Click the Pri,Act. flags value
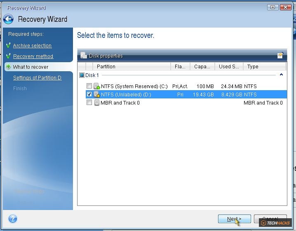The height and width of the screenshot is (231, 296). 180,86
